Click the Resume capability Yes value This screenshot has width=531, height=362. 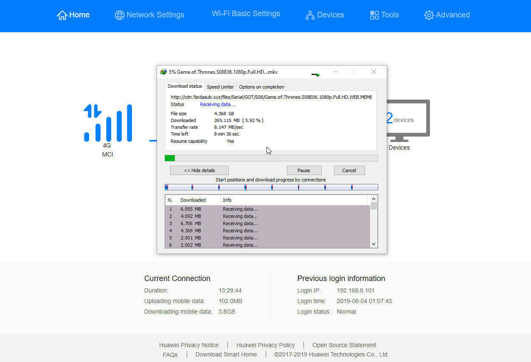(x=230, y=141)
